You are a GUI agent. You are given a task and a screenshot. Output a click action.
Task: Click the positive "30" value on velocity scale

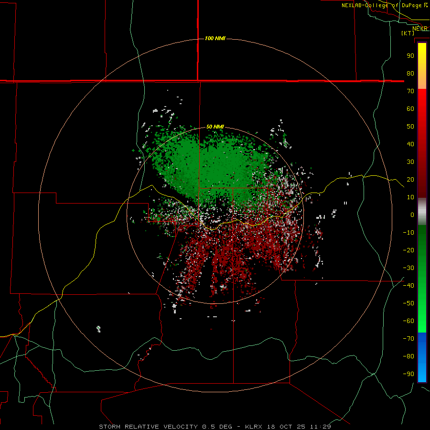click(410, 162)
